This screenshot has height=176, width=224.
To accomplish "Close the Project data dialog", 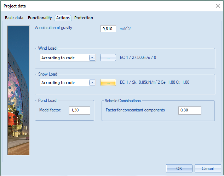I will coord(217,6).
